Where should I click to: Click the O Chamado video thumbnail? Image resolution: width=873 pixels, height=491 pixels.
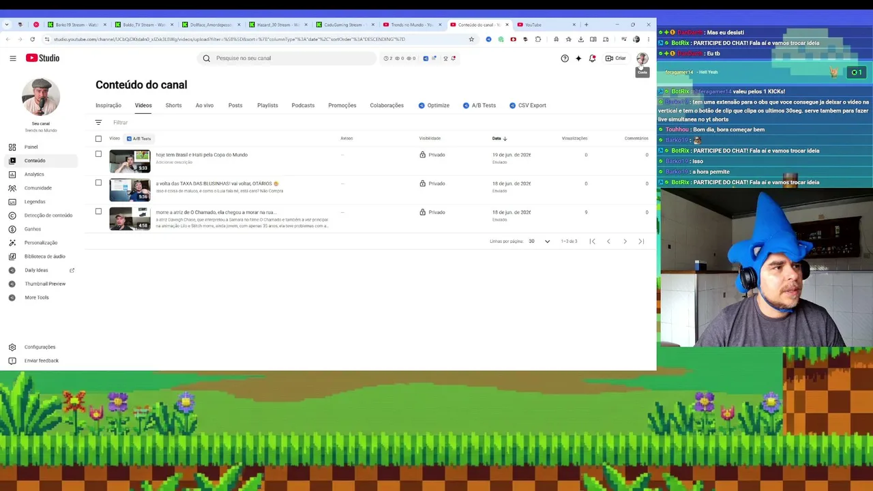point(130,219)
